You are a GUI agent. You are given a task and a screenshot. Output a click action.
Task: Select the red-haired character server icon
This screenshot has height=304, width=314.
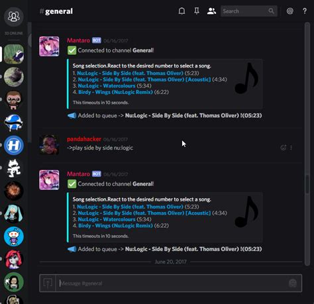[14, 260]
